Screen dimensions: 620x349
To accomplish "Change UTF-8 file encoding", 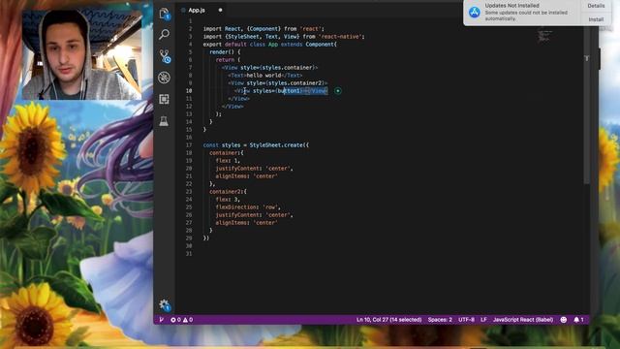I will (466, 319).
